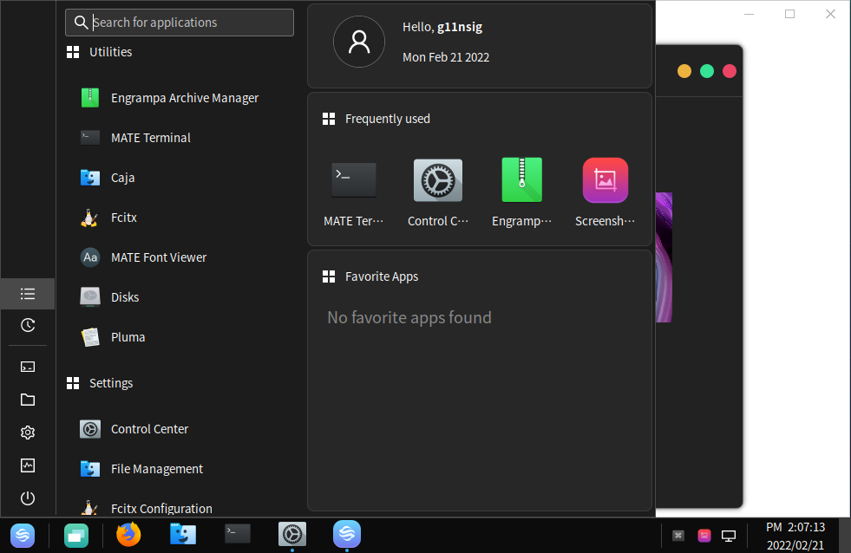
Task: Launch Fcitx input method
Action: click(123, 217)
